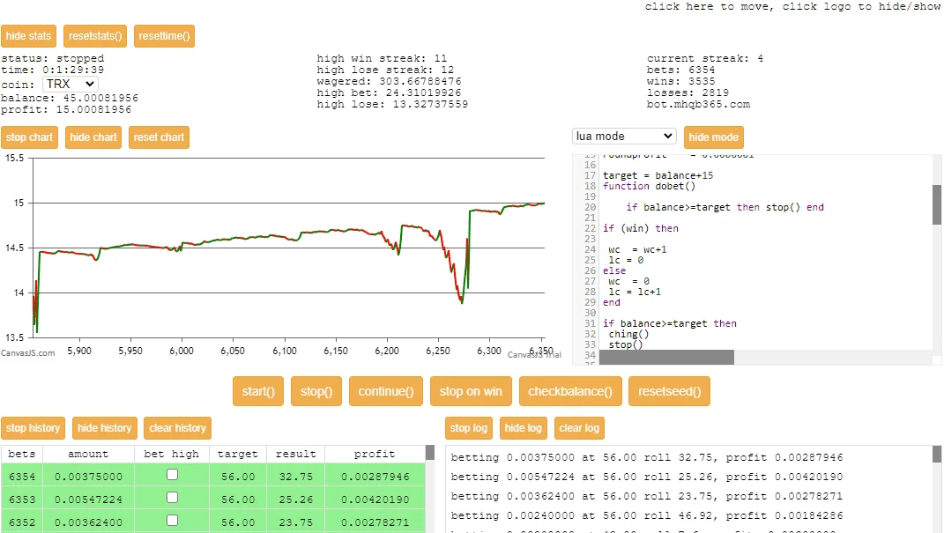The height and width of the screenshot is (533, 944).
Task: Hide the bet history table
Action: (105, 428)
